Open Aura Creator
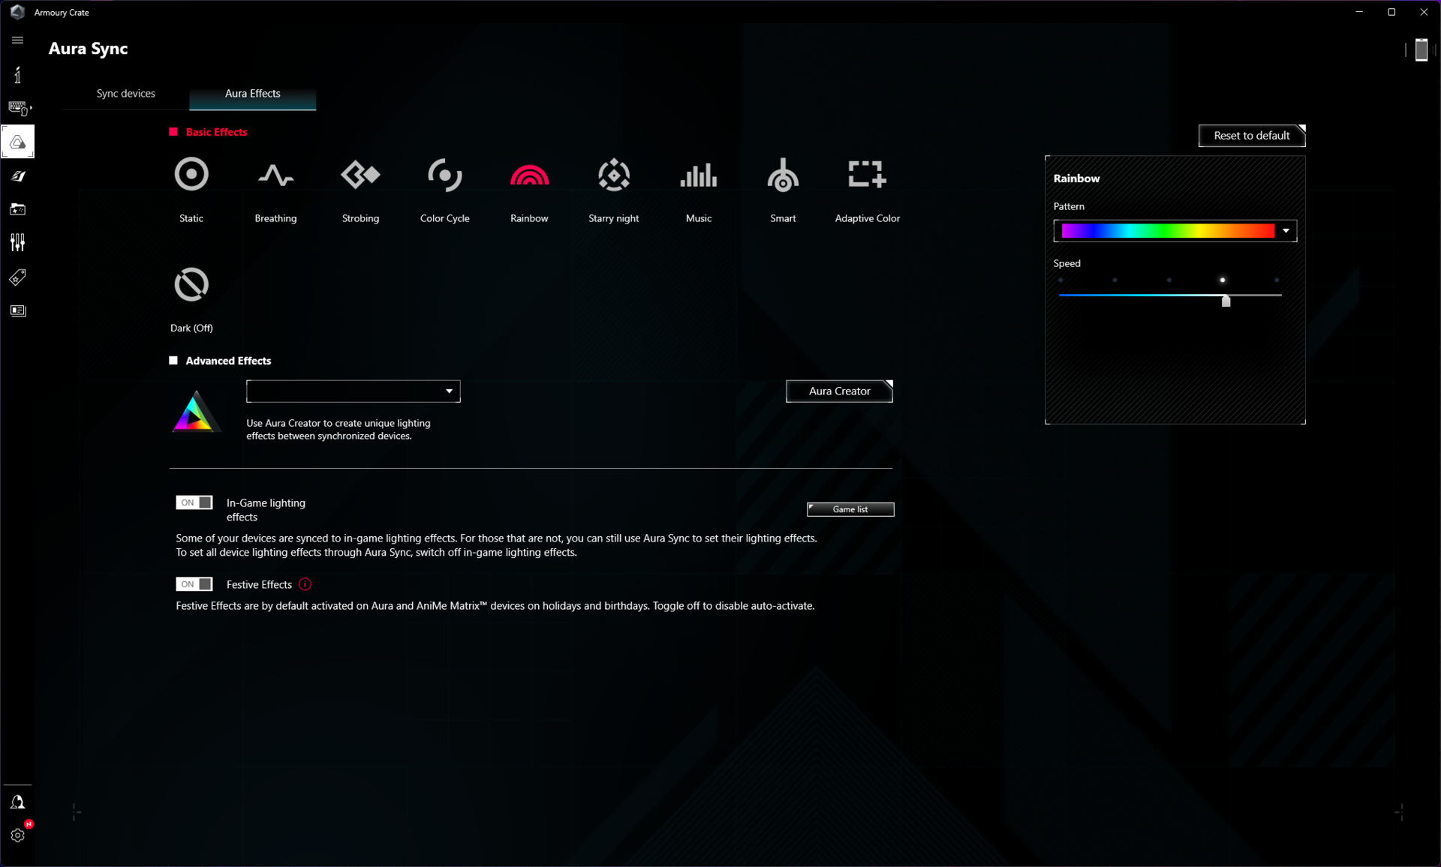Screen dimensions: 1441x867 tap(839, 391)
